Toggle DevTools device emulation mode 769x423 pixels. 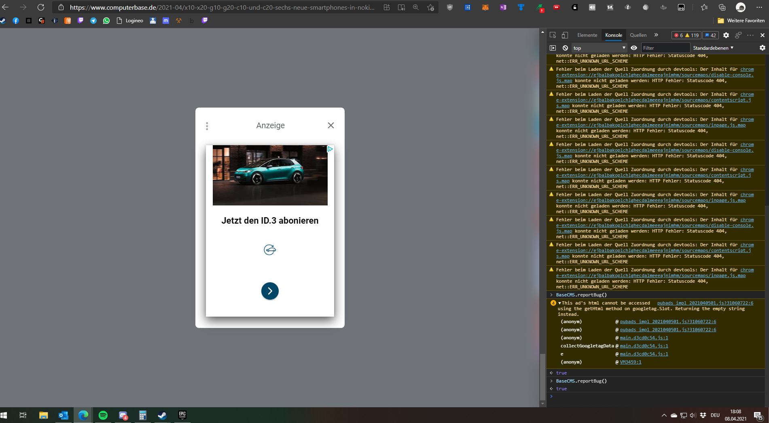pos(565,35)
